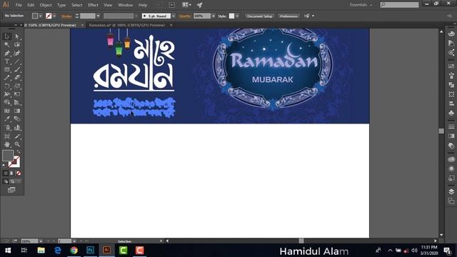Select the Hand tool
Screen dimensions: 457x257
(x=7, y=144)
